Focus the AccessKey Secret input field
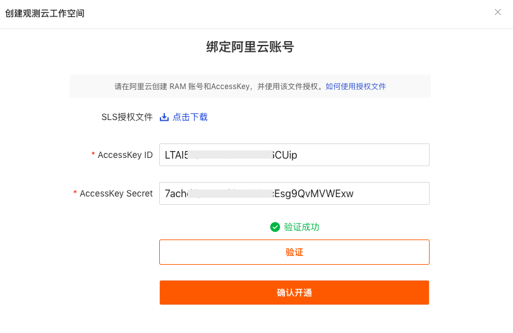The height and width of the screenshot is (333, 513). pyautogui.click(x=294, y=193)
